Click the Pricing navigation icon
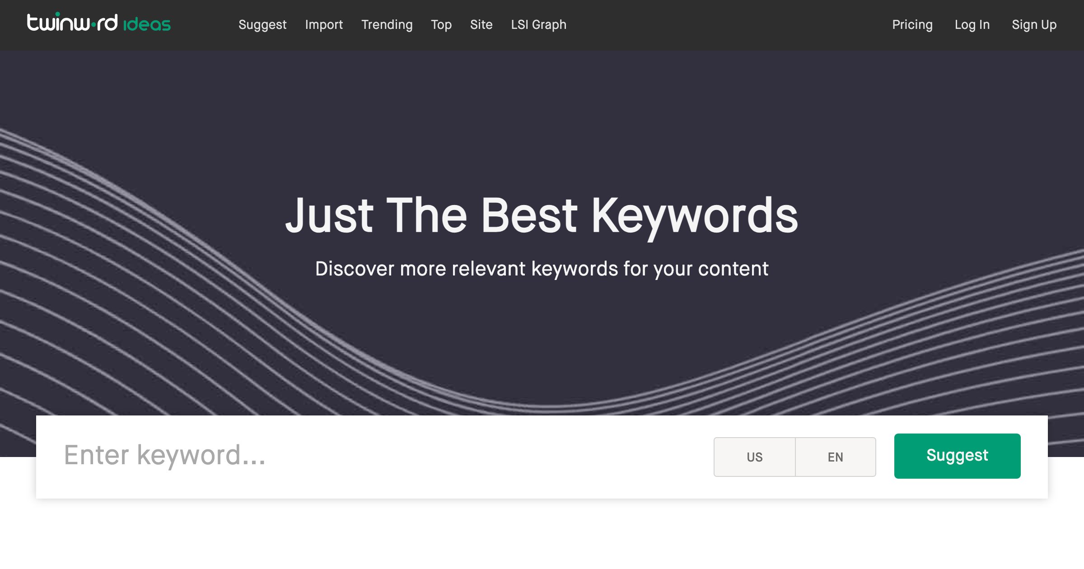Viewport: 1084px width, 569px height. (x=911, y=24)
